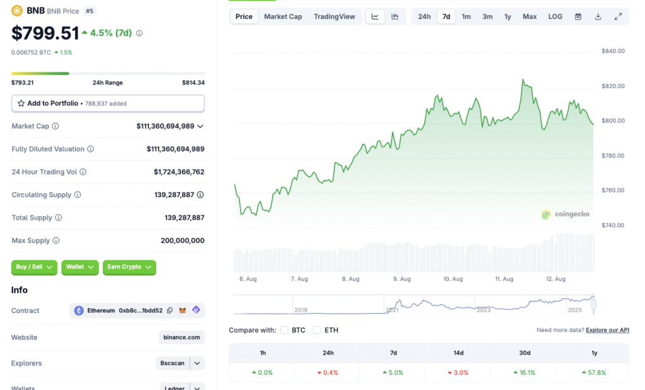Click the Add to Portfolio button
The height and width of the screenshot is (390, 645).
pyautogui.click(x=108, y=103)
